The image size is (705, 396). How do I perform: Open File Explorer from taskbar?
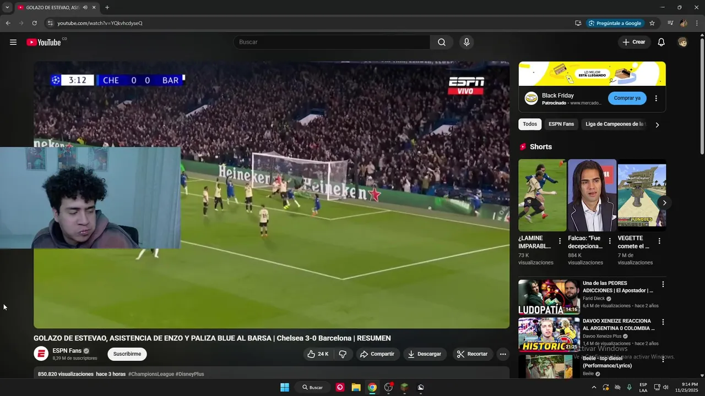tap(356, 387)
